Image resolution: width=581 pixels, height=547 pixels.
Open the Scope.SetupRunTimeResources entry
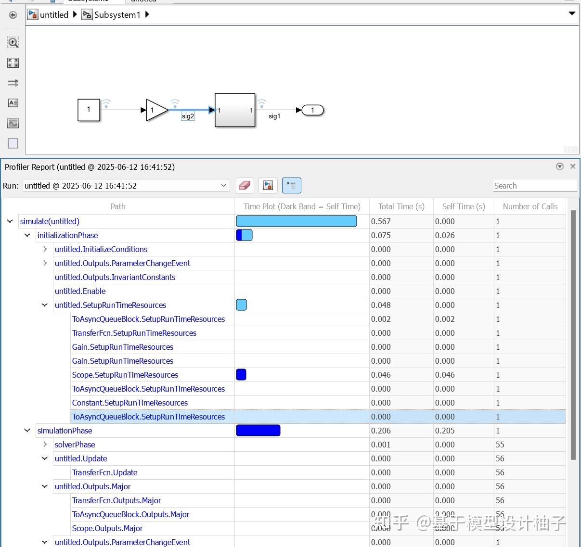coord(125,375)
